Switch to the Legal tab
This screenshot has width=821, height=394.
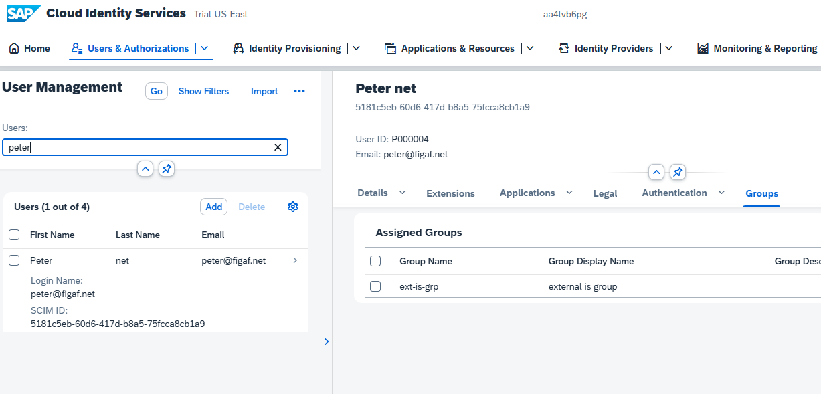(x=606, y=193)
